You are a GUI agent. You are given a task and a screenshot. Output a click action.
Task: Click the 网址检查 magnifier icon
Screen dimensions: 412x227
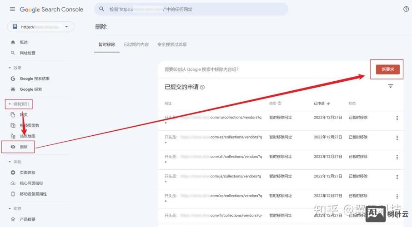[x=13, y=53]
